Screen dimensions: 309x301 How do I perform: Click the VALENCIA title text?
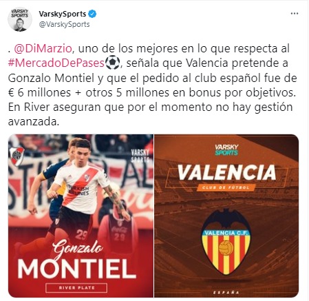pyautogui.click(x=226, y=172)
